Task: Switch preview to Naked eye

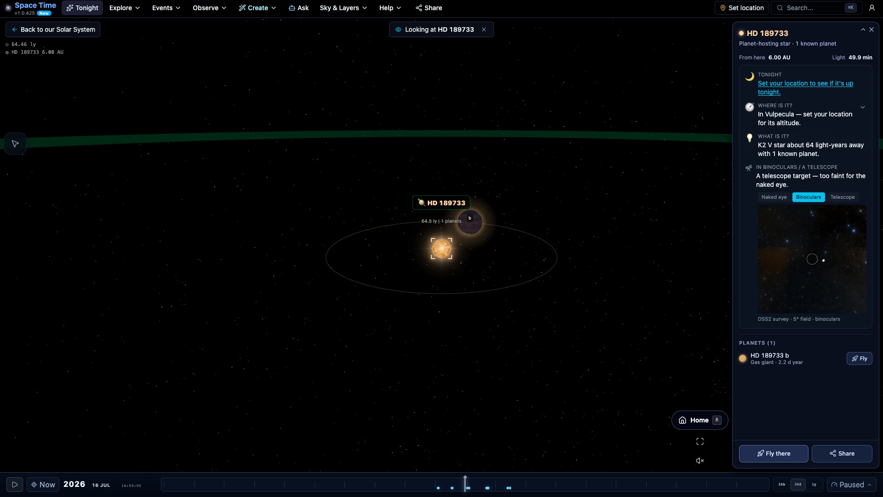Action: click(774, 197)
